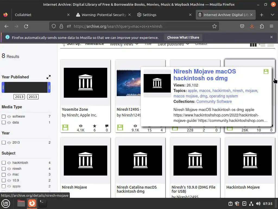Open the Firefox downloads panel
This screenshot has width=278, height=209.
coord(252,26)
